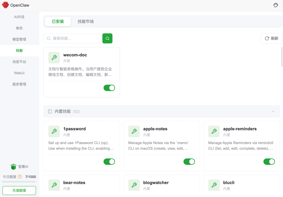Disable the apple-reminders skill
This screenshot has width=283, height=197.
[x=269, y=162]
